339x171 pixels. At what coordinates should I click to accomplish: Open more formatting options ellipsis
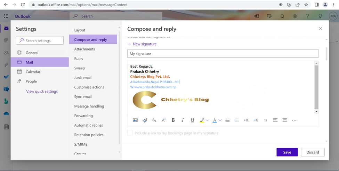294,120
